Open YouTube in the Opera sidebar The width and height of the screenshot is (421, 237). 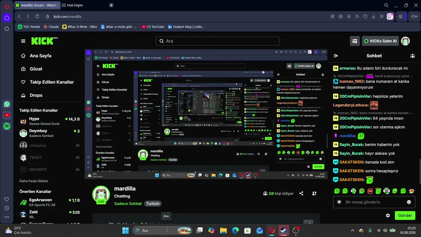(7, 115)
